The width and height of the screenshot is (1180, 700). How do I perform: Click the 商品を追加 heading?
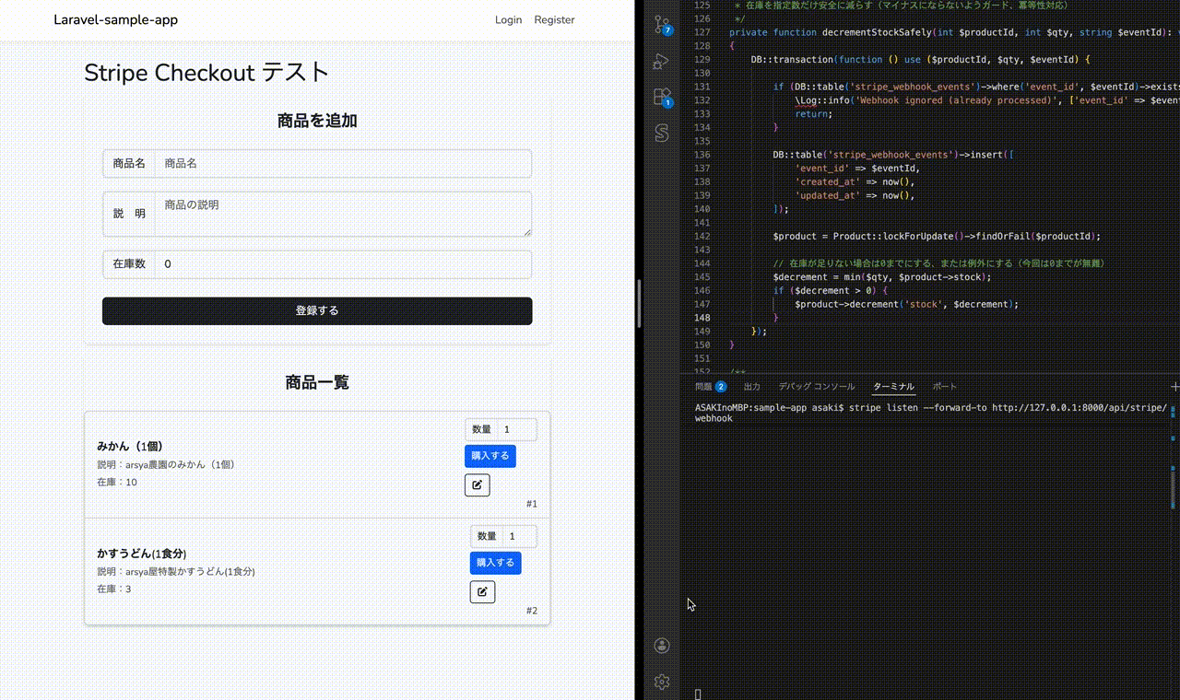[x=317, y=121]
